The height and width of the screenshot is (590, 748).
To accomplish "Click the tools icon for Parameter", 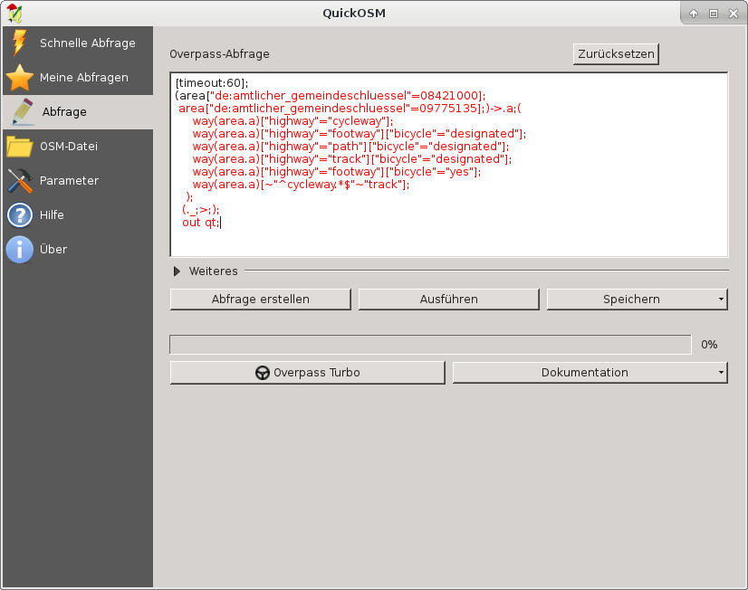I will [19, 181].
